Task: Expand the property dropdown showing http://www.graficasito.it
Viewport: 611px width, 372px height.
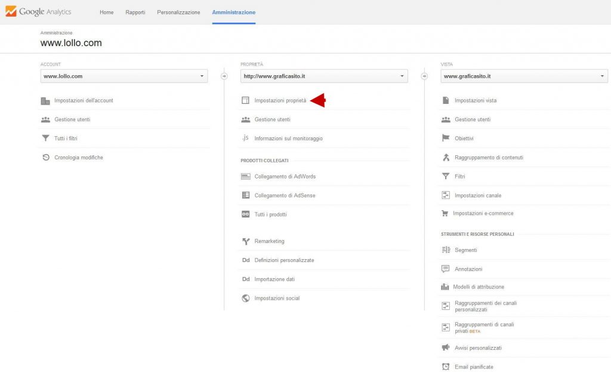Action: (324, 76)
